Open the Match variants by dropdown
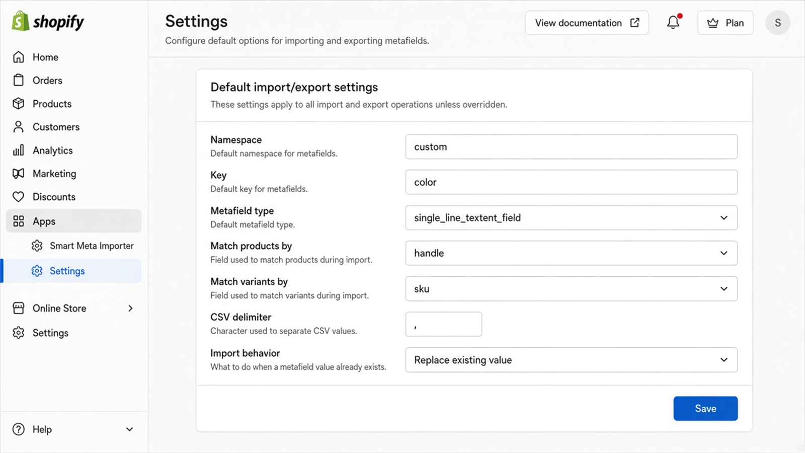Image resolution: width=805 pixels, height=453 pixels. tap(572, 289)
